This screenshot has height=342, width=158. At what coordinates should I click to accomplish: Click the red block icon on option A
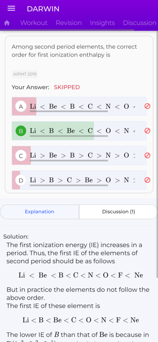(x=147, y=106)
